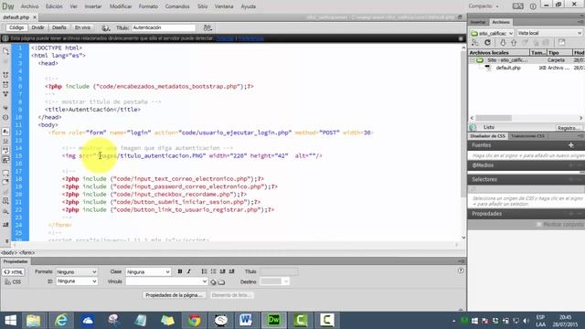Click the sync settings icon in title bar
This screenshot has width=585, height=329.
pyautogui.click(x=518, y=6)
